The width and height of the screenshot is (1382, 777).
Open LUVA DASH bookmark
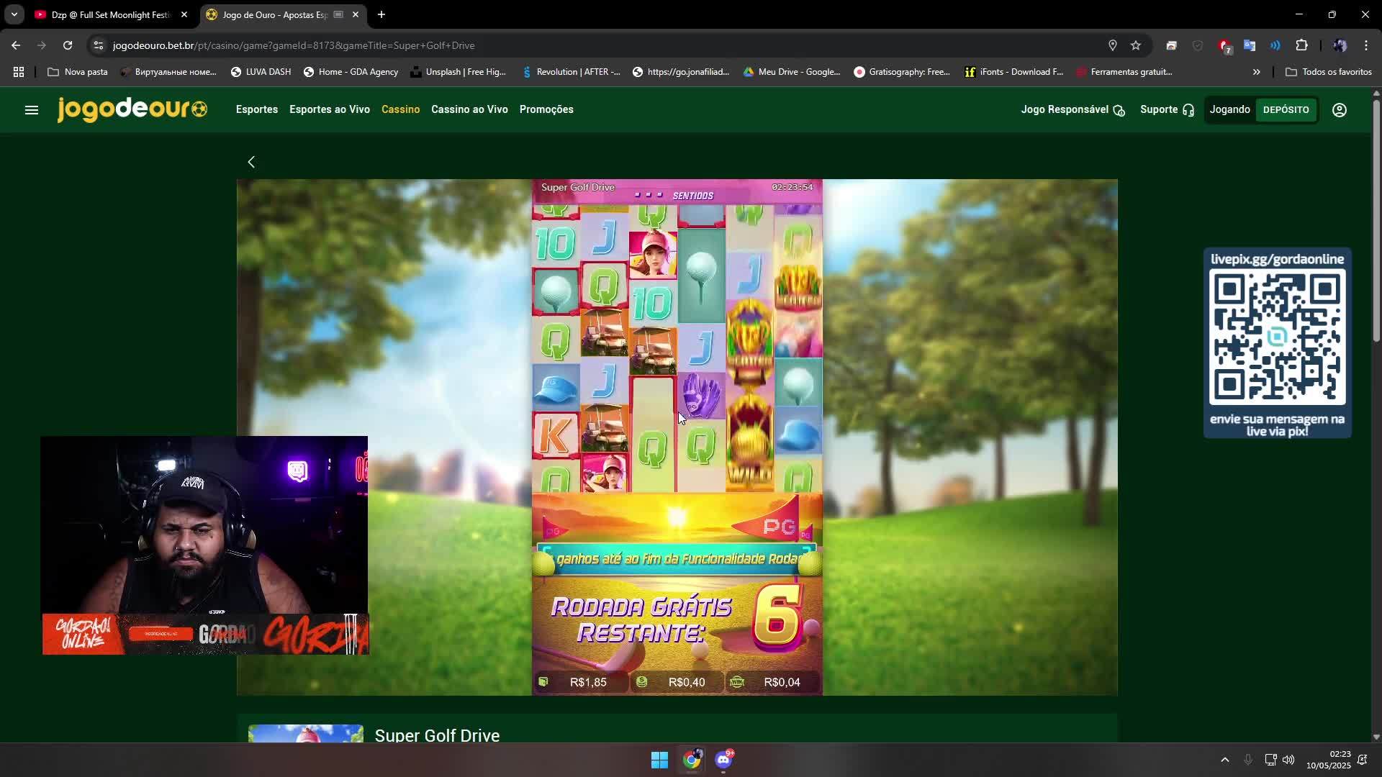click(x=261, y=72)
